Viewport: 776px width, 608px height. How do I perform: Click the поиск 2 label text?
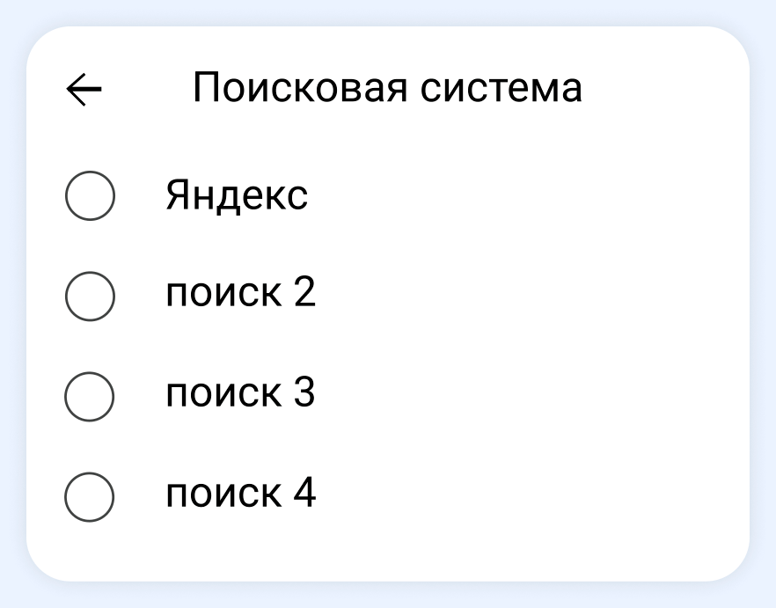pos(240,294)
